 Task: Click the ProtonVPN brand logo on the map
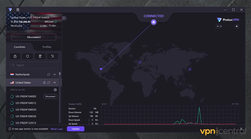coord(228,20)
